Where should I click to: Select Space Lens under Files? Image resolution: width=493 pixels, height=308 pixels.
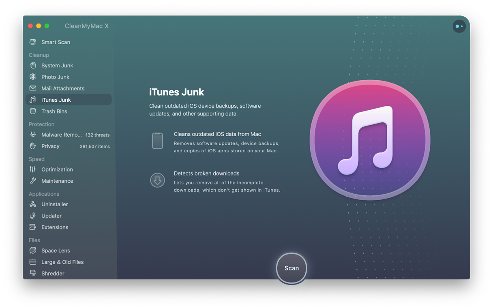click(69, 250)
